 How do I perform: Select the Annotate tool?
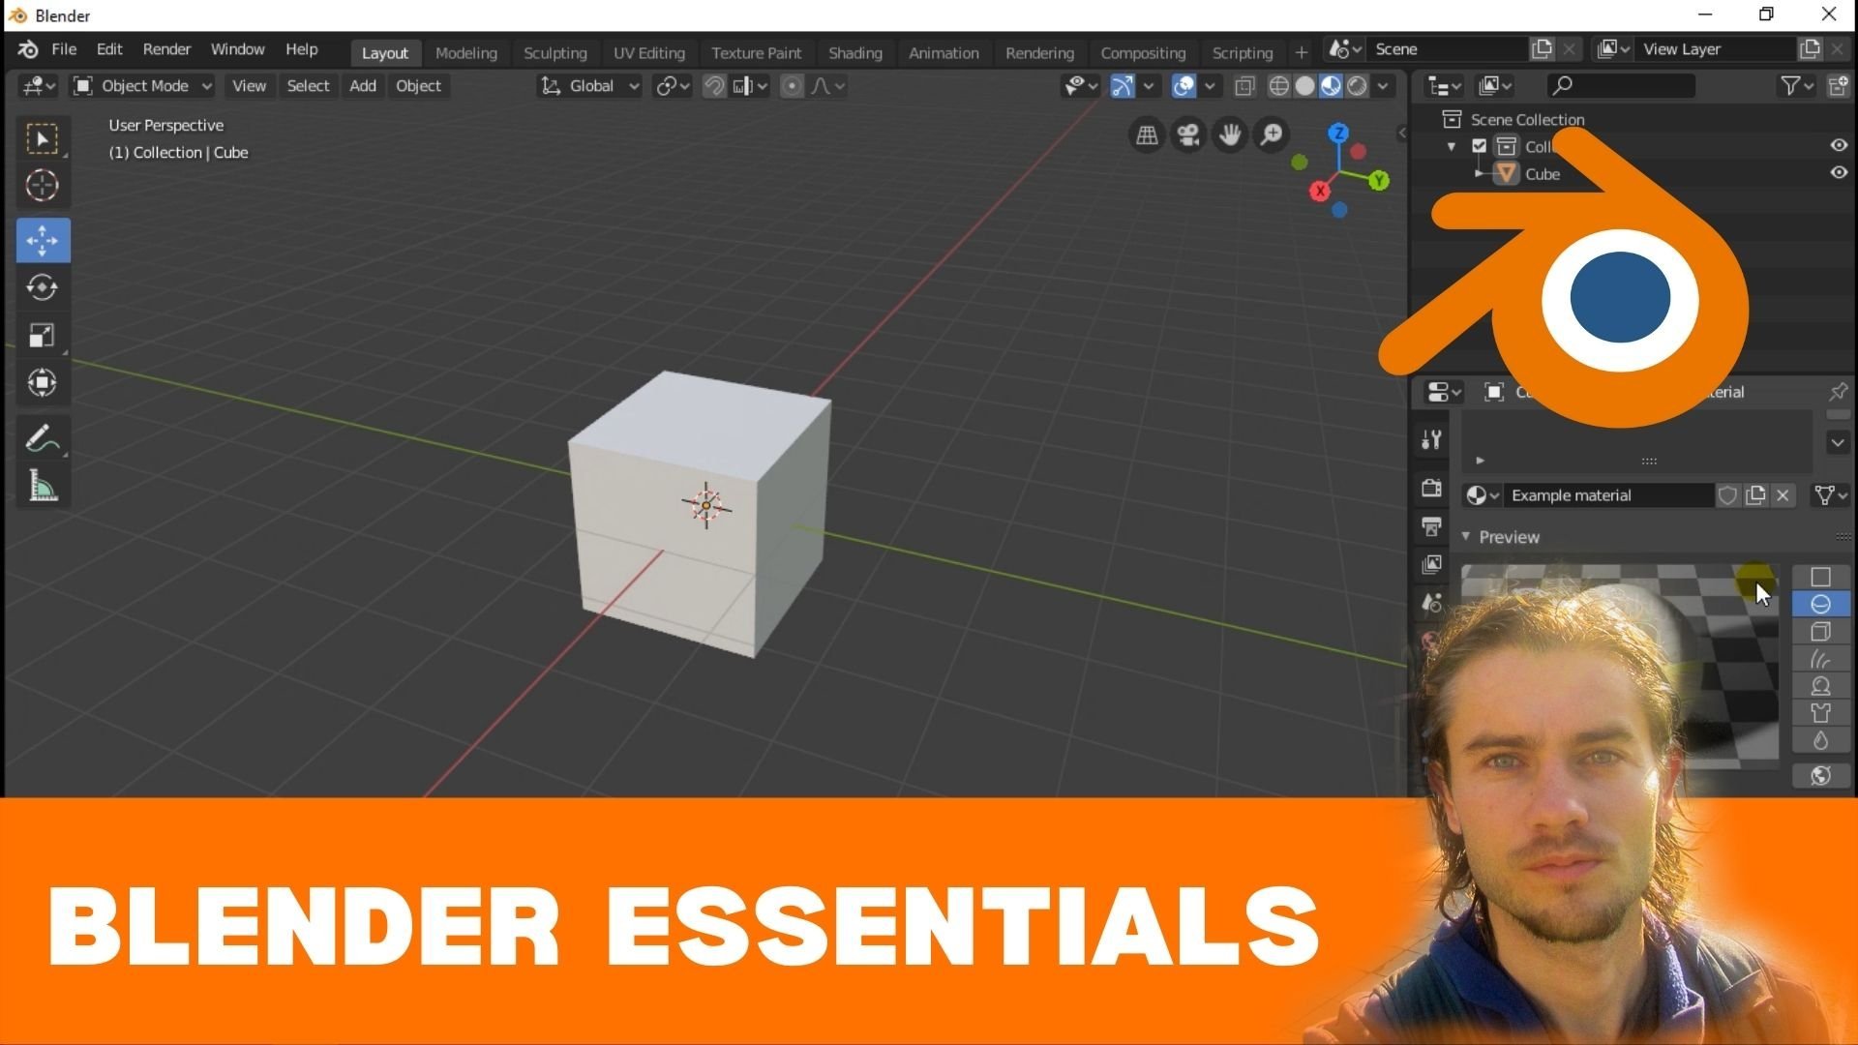(42, 437)
